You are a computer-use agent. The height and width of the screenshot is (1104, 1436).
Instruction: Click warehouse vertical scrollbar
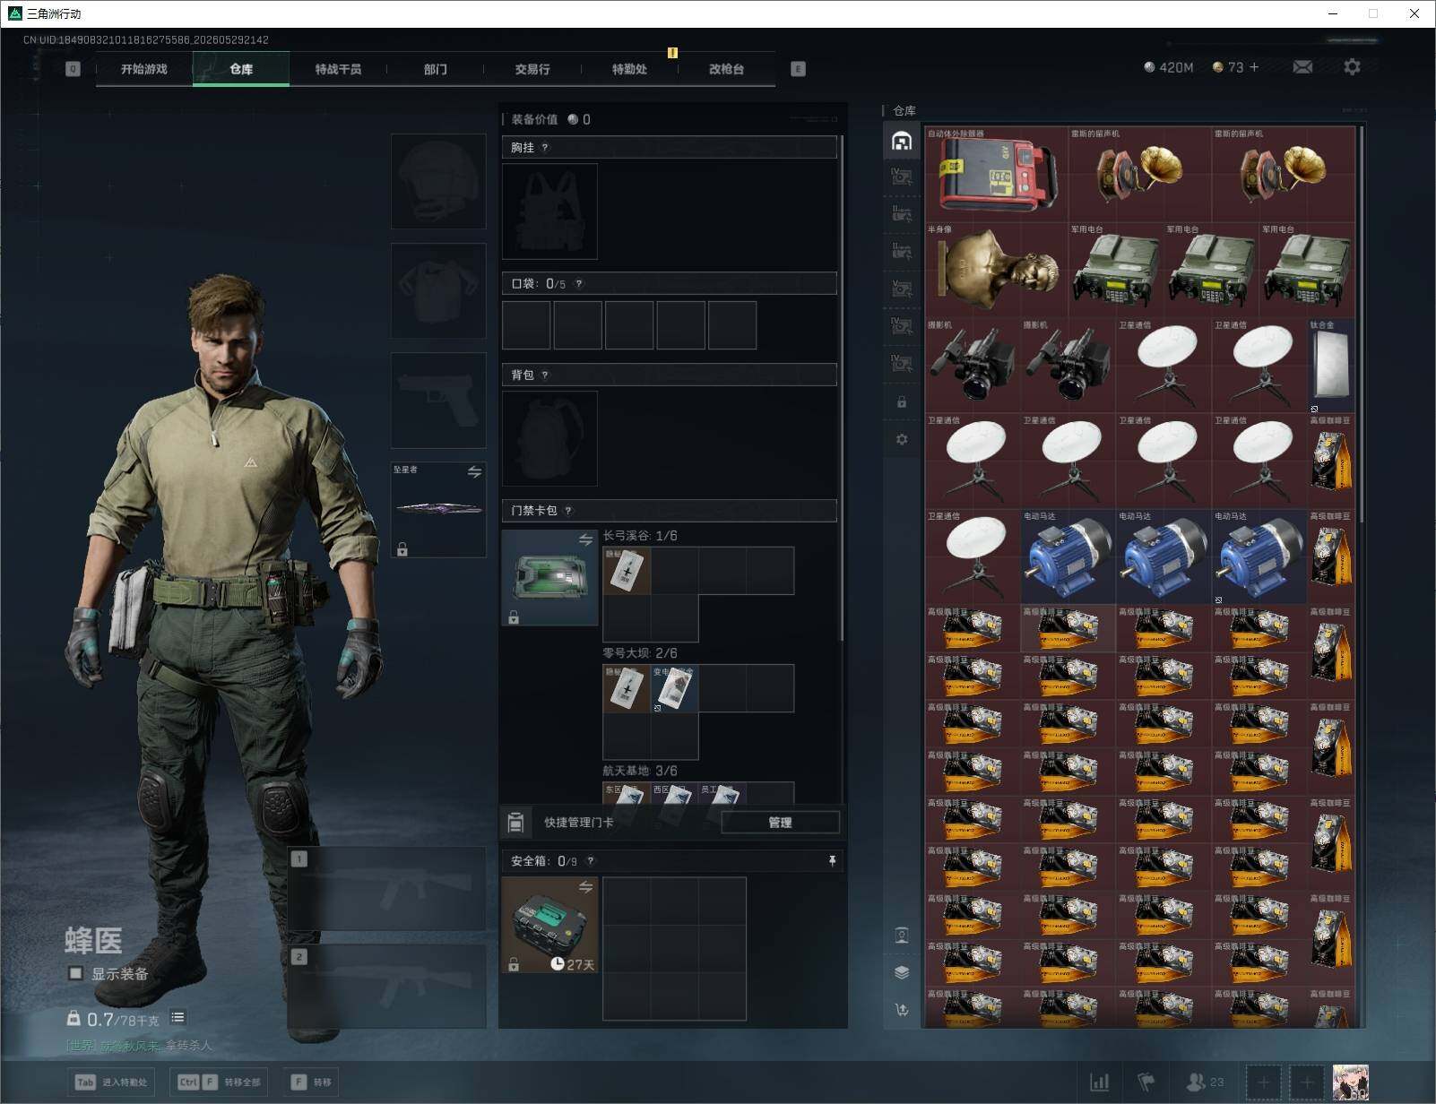[1362, 323]
